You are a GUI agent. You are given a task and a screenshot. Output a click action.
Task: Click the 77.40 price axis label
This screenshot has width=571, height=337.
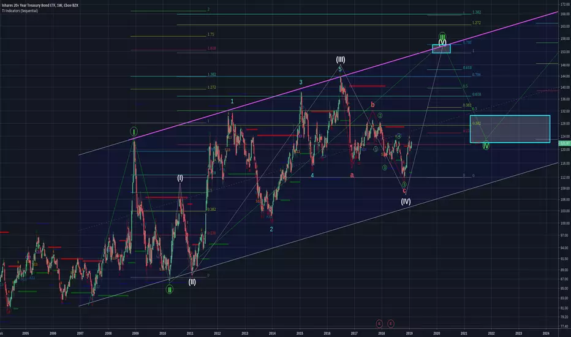coord(565,327)
